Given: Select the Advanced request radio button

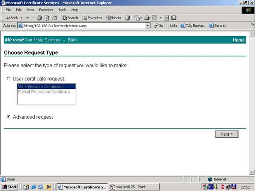Looking at the screenshot, I should pos(8,117).
